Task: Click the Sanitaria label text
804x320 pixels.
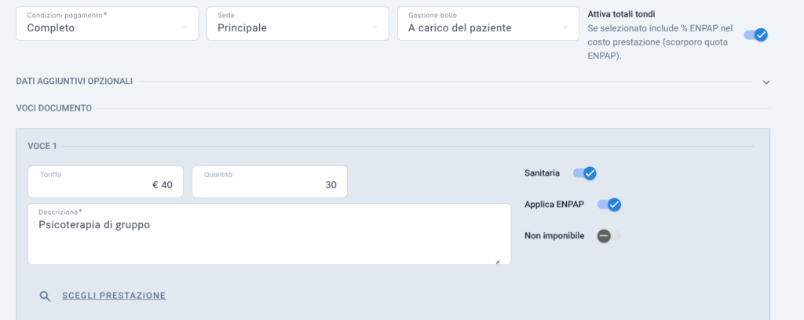Action: 542,173
